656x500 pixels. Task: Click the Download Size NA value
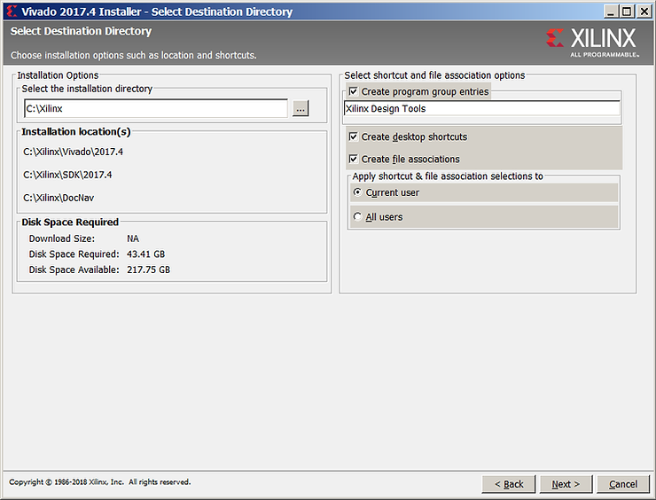coord(133,238)
